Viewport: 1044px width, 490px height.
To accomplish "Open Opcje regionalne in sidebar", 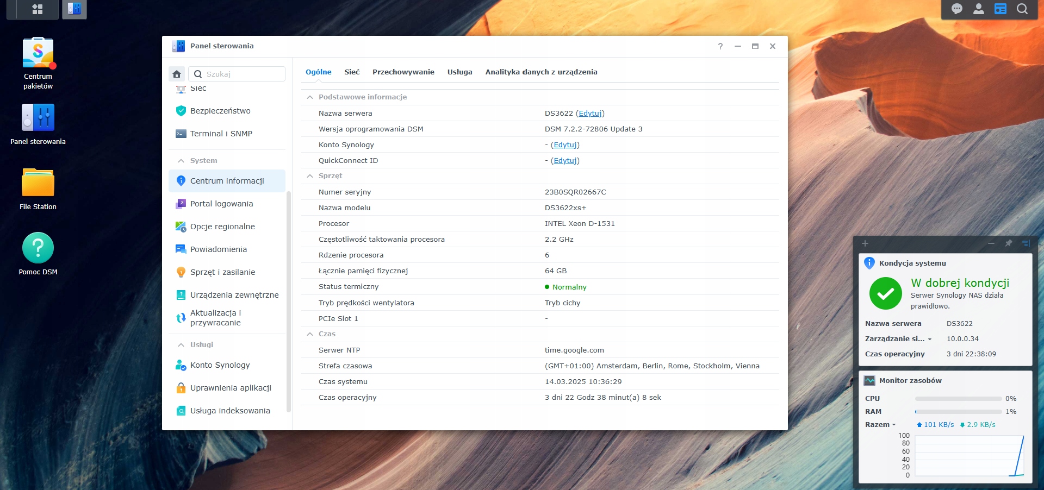I will (227, 227).
